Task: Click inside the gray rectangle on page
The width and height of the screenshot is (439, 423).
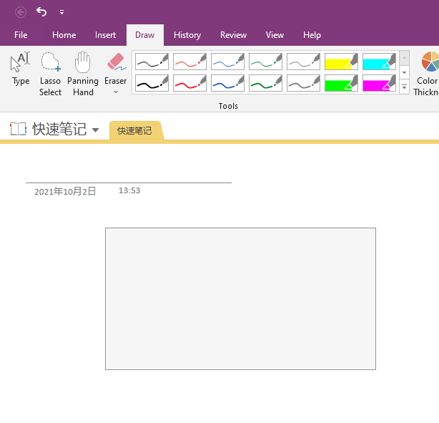Action: tap(240, 298)
